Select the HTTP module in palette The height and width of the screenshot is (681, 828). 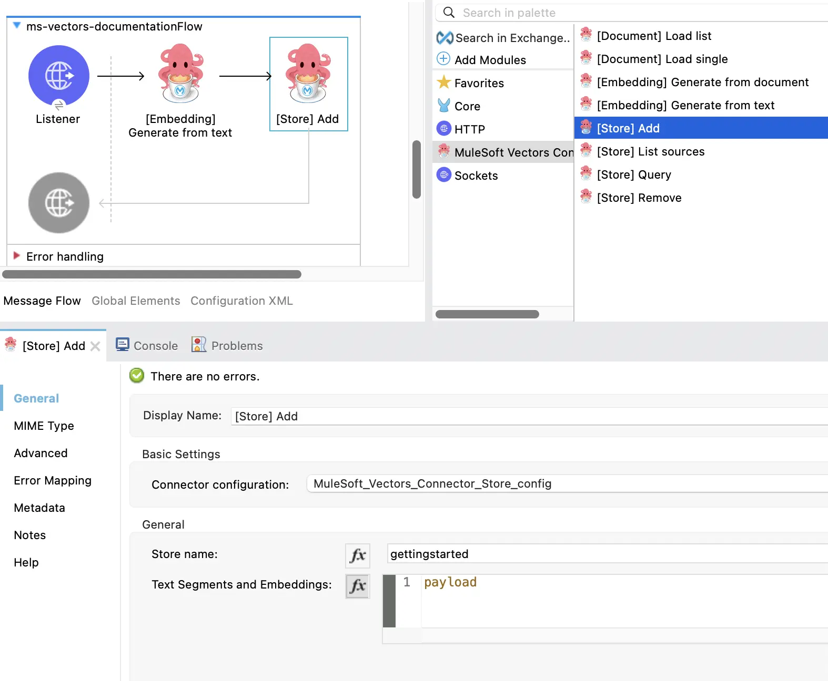click(469, 129)
